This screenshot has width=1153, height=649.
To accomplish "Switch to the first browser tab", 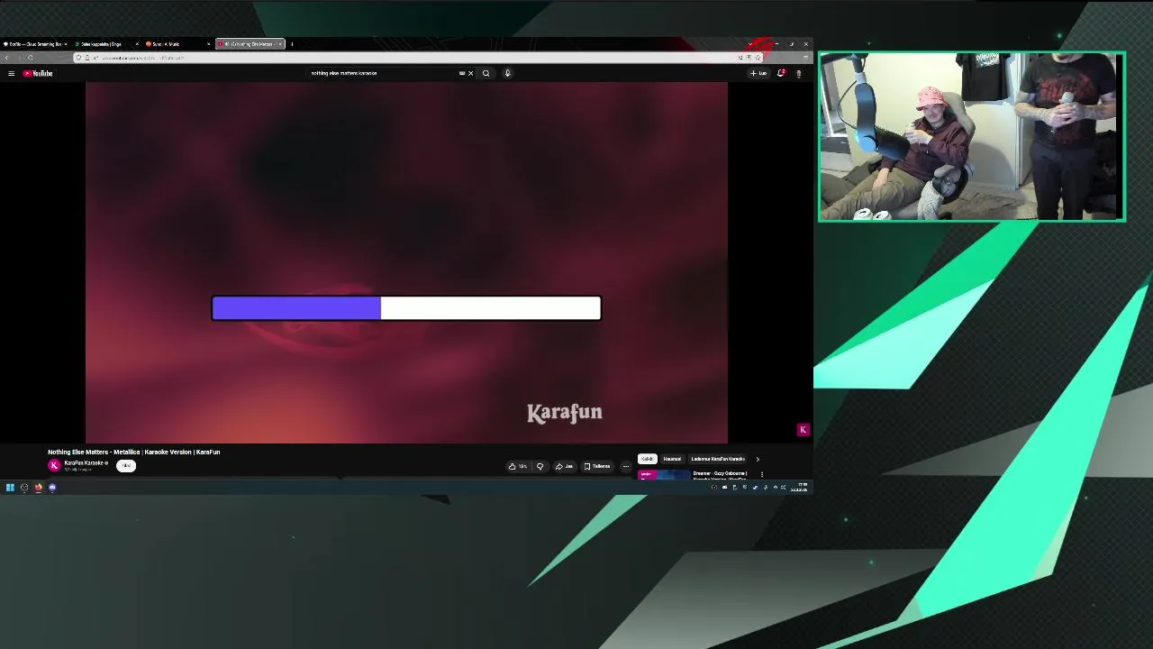I will 34,43.
